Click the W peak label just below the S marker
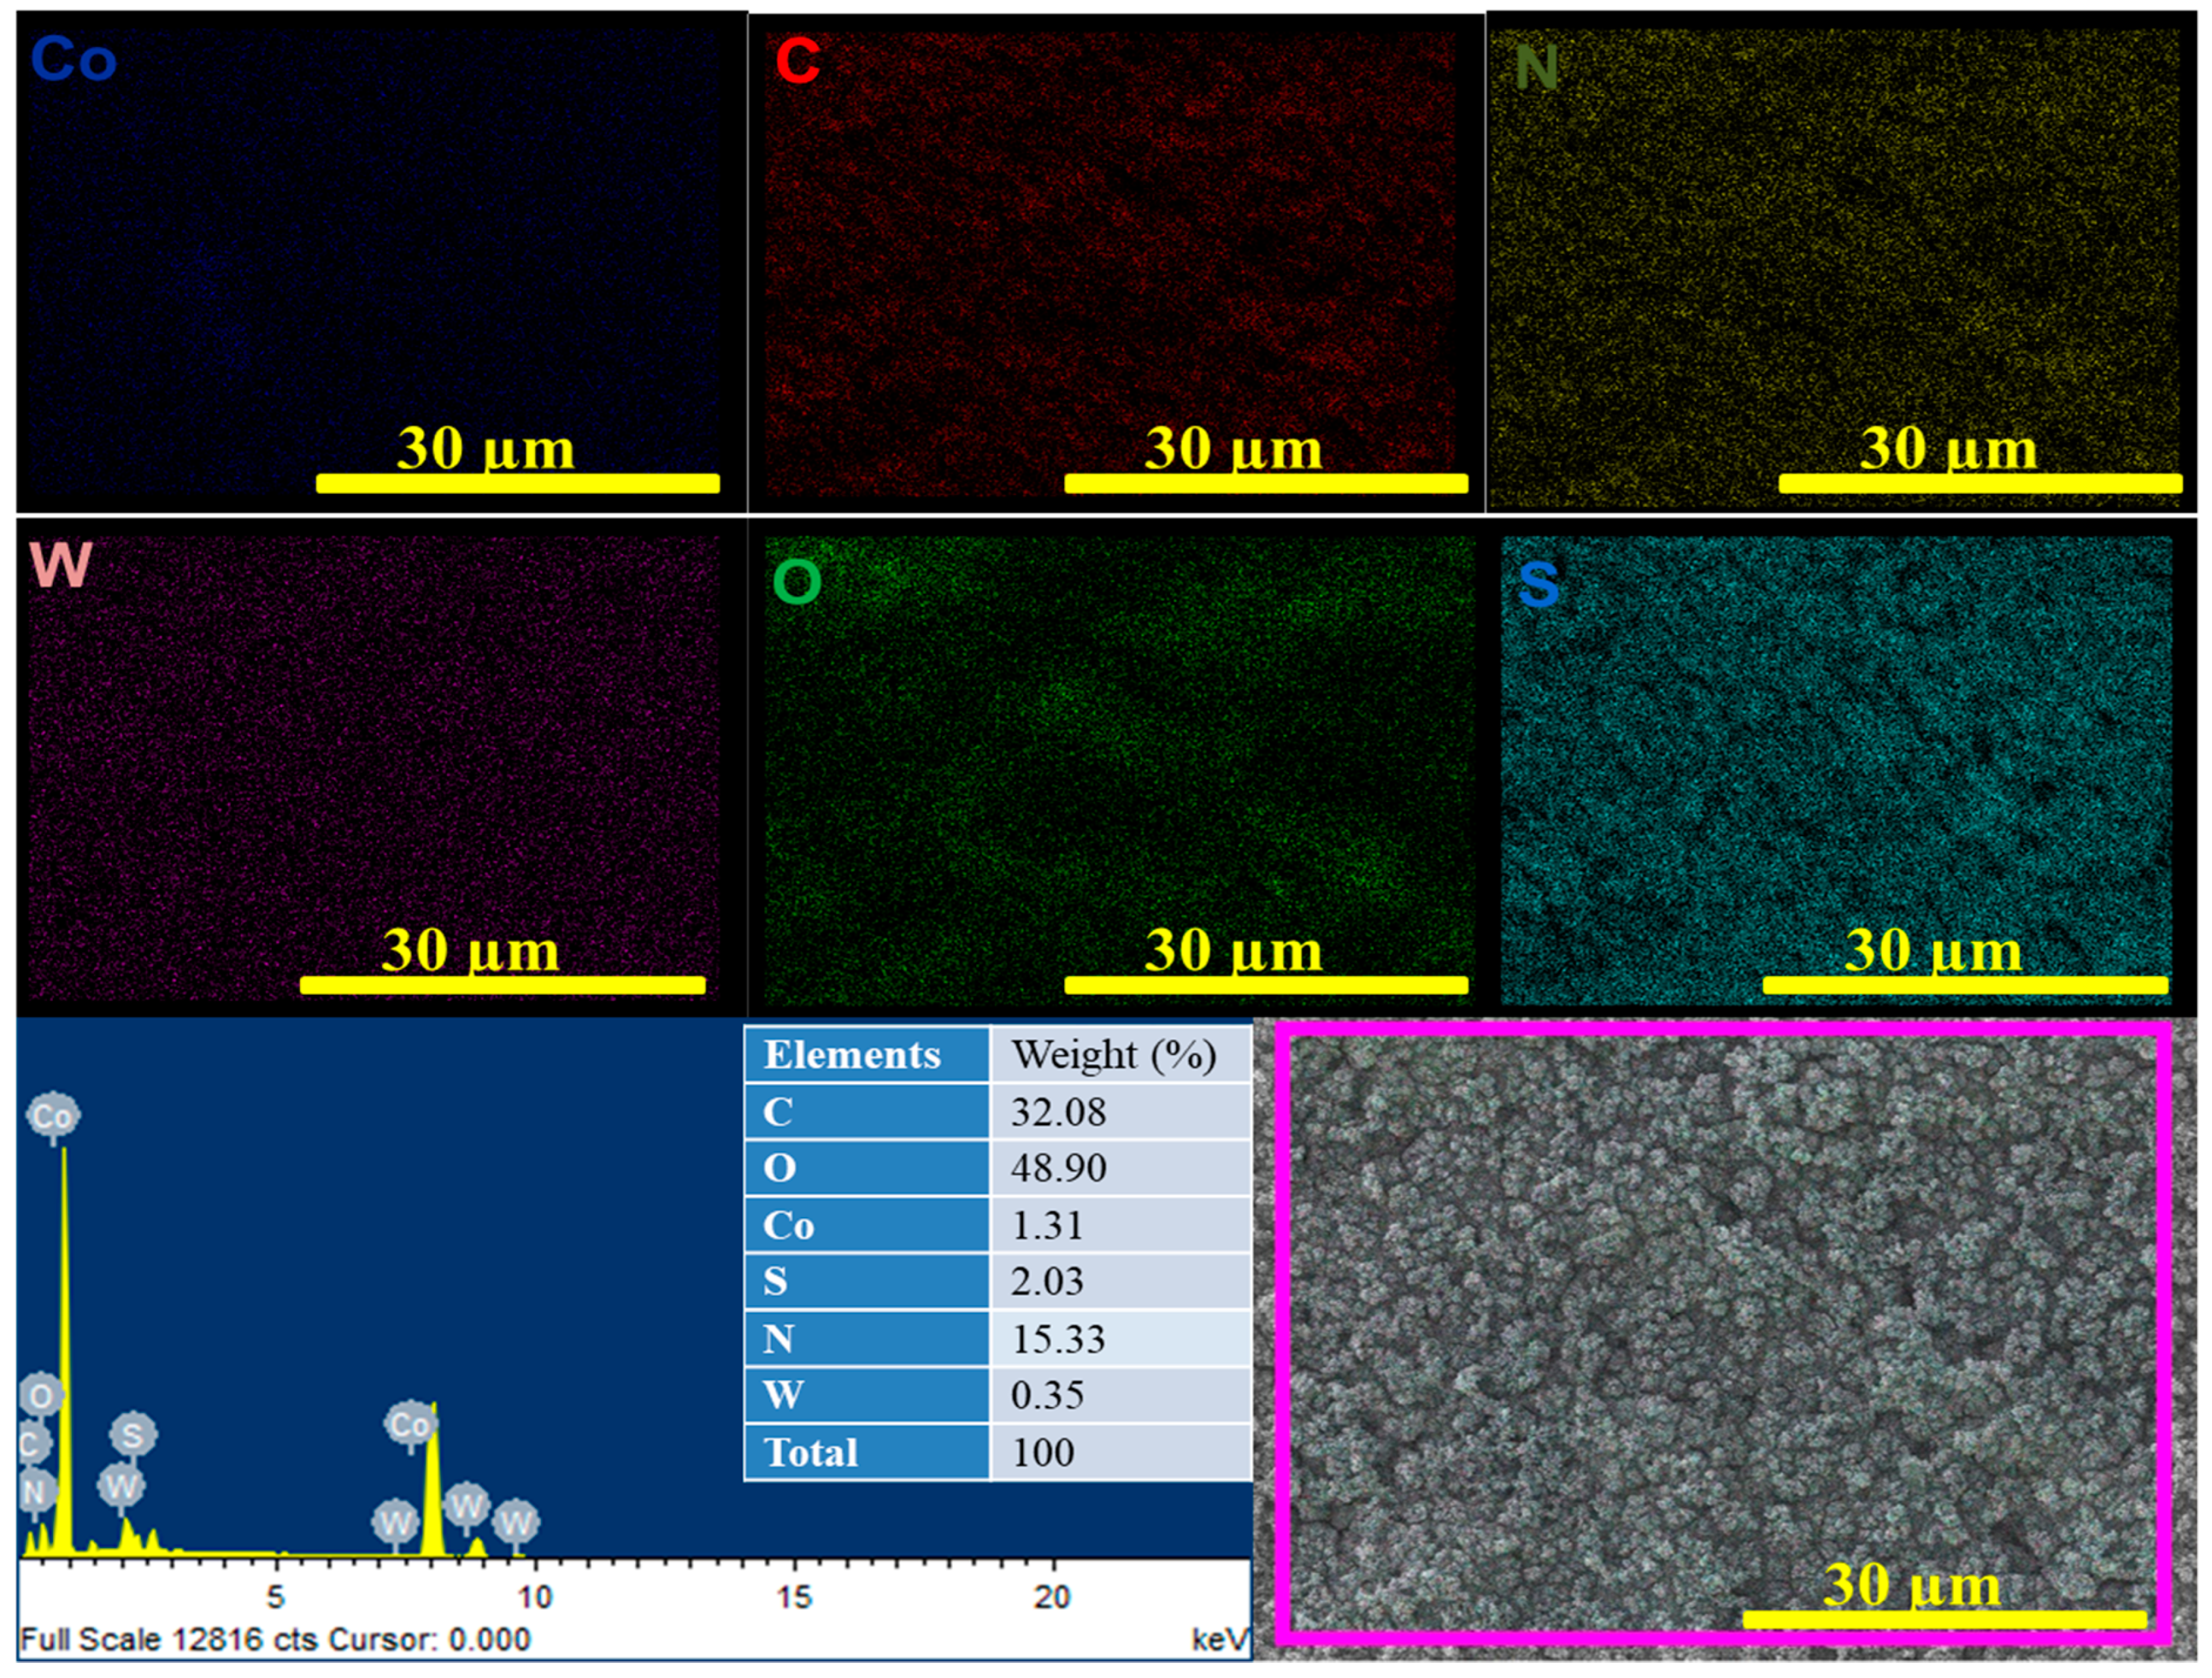This screenshot has height=1678, width=2212. point(121,1486)
